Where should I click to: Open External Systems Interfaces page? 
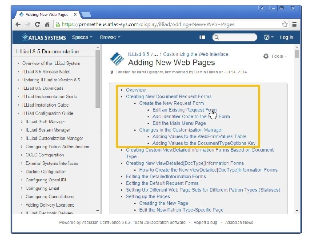[x=52, y=163]
